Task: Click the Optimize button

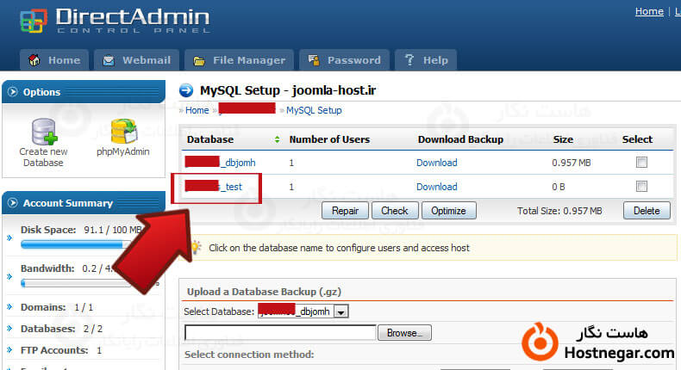Action: (448, 211)
